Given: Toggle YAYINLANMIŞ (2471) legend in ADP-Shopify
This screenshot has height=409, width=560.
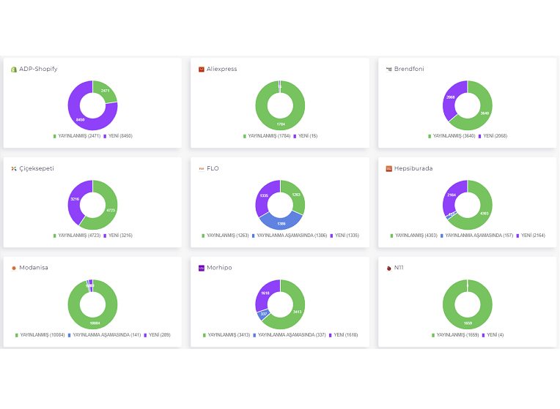Looking at the screenshot, I should (x=77, y=136).
